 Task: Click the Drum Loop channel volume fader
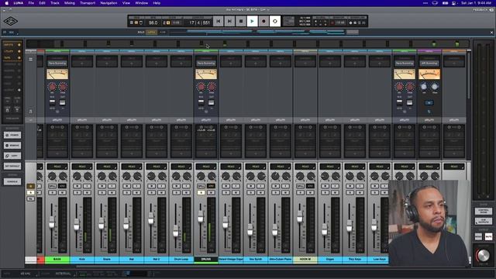tap(176, 232)
